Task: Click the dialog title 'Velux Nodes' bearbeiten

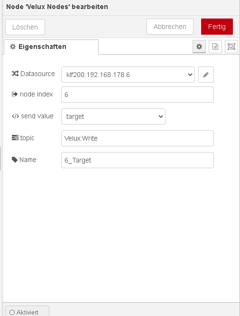Action: tap(57, 7)
